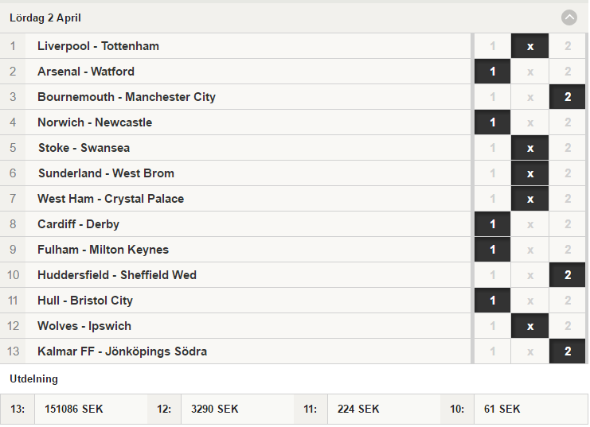Toggle 2 for Kalmar FF - Jönköpings Södra
Image resolution: width=590 pixels, height=427 pixels.
pos(567,351)
